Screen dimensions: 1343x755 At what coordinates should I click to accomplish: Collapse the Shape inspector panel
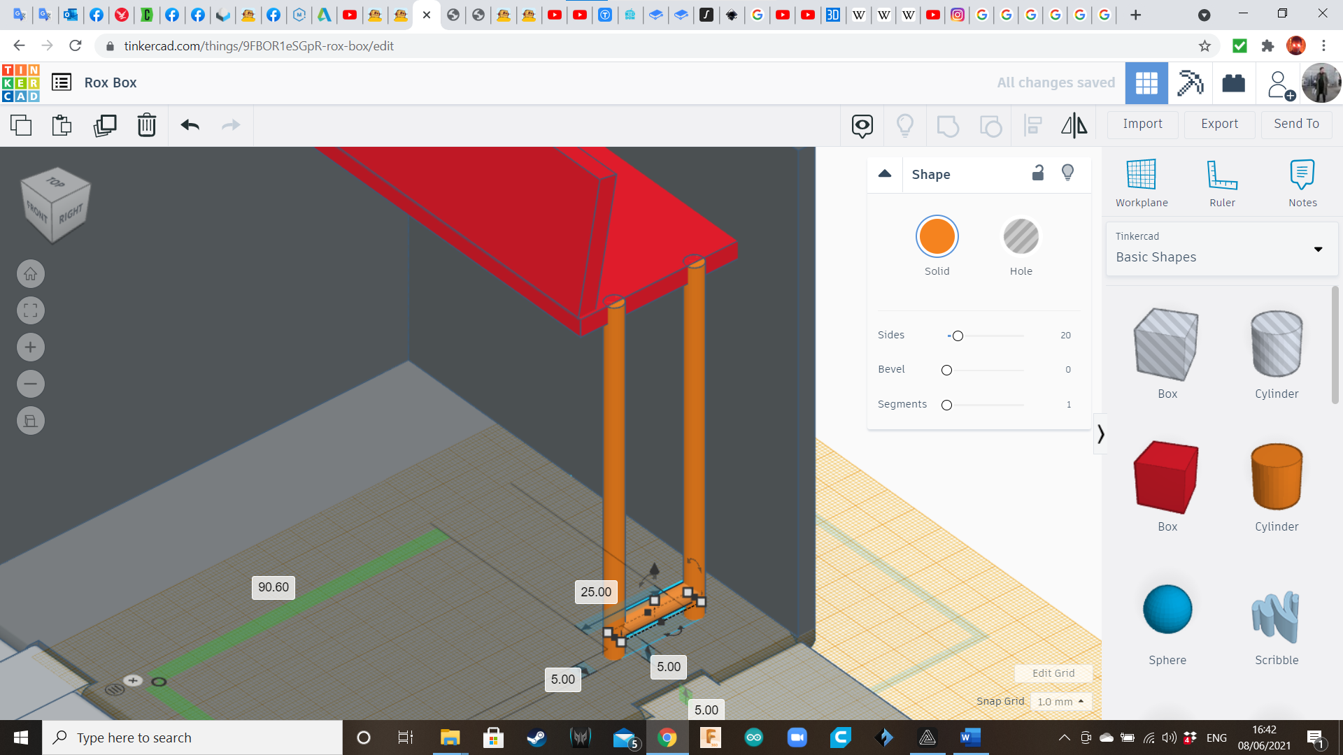tap(885, 174)
